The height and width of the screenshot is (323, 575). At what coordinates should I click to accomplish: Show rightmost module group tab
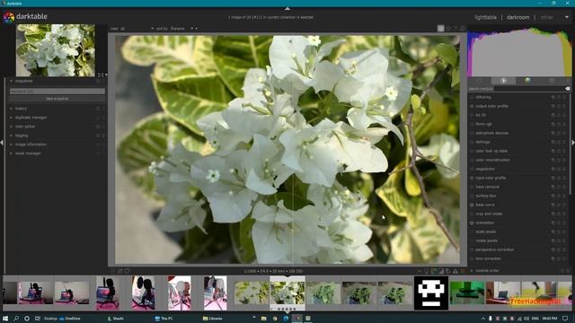coord(552,81)
